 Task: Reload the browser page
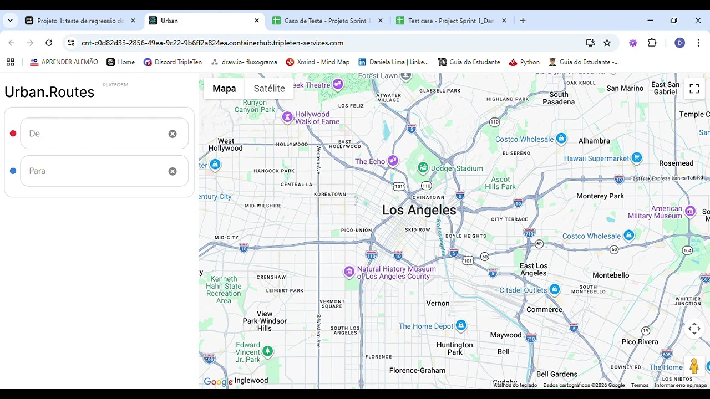(x=49, y=43)
